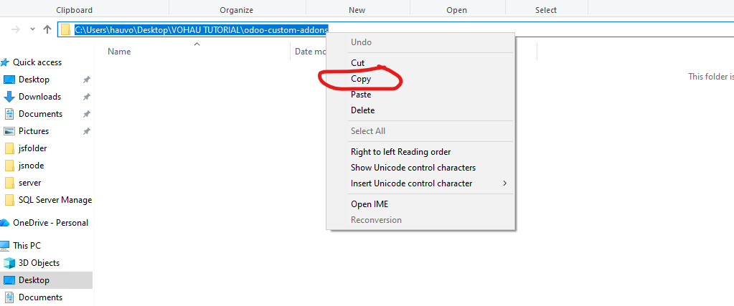Select OneDrive - Personal in sidebar
Screen dimensions: 734x306
[50, 223]
